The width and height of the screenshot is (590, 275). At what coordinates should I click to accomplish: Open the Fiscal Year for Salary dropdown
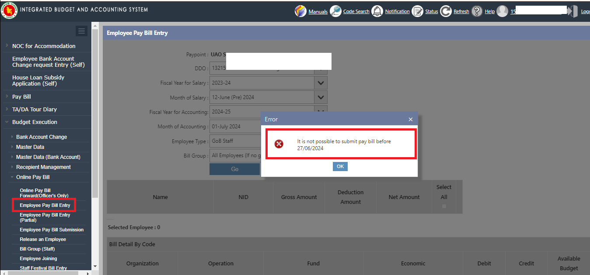(x=321, y=82)
